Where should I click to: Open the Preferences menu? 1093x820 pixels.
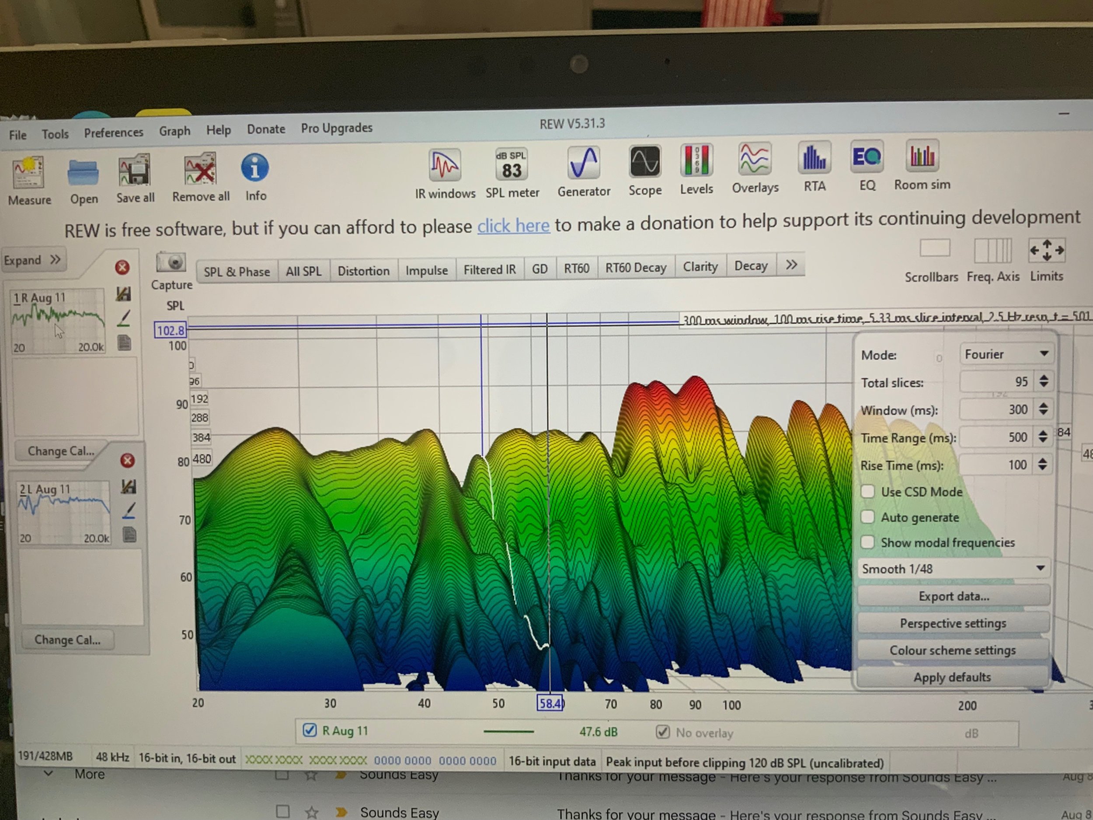(113, 133)
